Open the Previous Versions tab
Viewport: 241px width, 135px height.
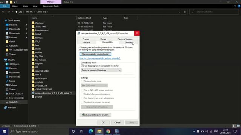point(125,39)
